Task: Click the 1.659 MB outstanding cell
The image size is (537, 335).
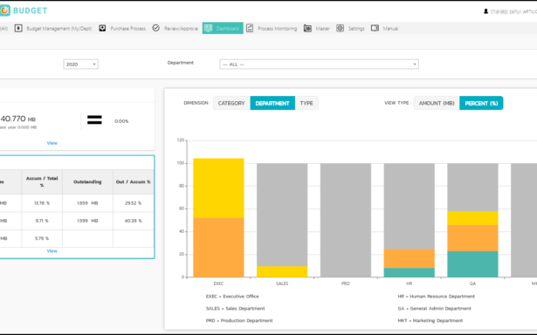Action: [x=87, y=203]
